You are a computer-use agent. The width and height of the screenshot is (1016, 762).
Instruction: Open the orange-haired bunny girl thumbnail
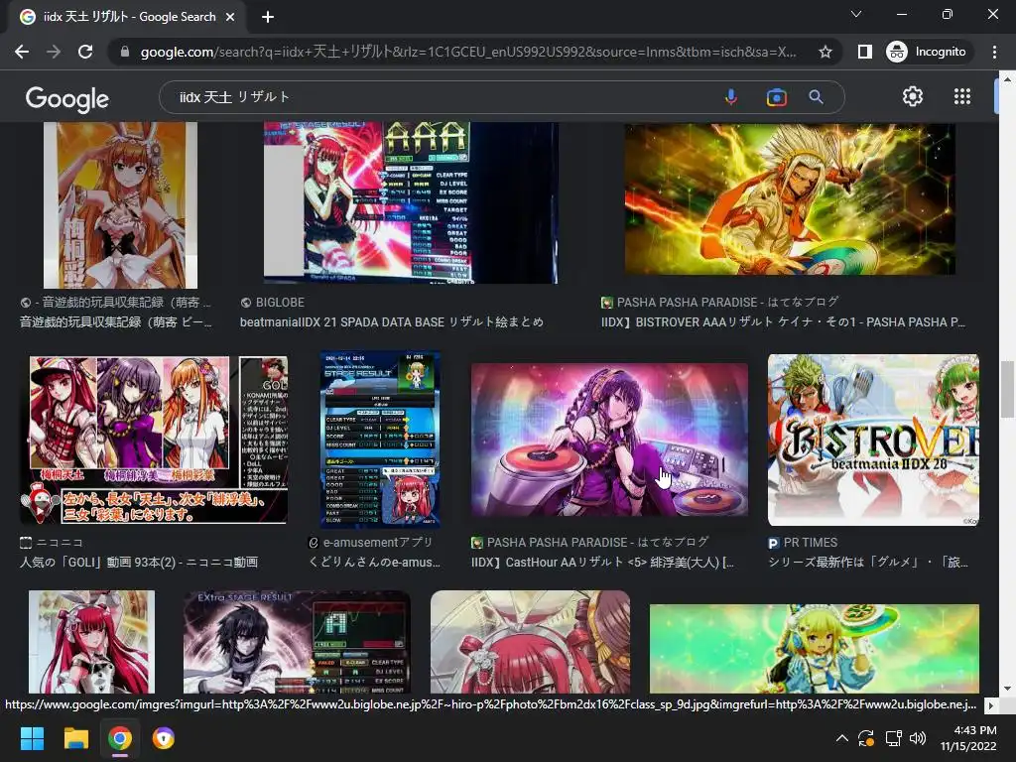120,204
